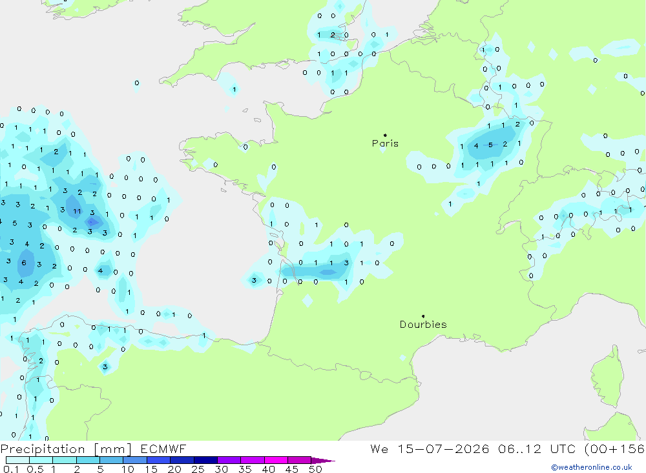
Task: Click the legend label 50
Action: (315, 469)
